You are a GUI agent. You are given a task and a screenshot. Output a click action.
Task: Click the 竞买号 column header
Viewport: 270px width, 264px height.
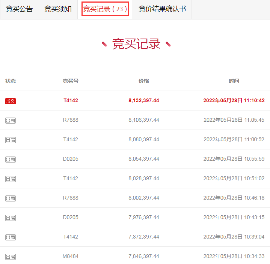(x=71, y=81)
